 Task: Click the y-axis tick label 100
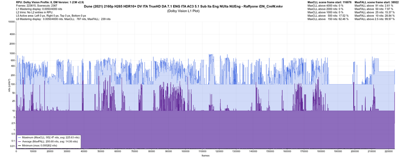click(x=13, y=84)
